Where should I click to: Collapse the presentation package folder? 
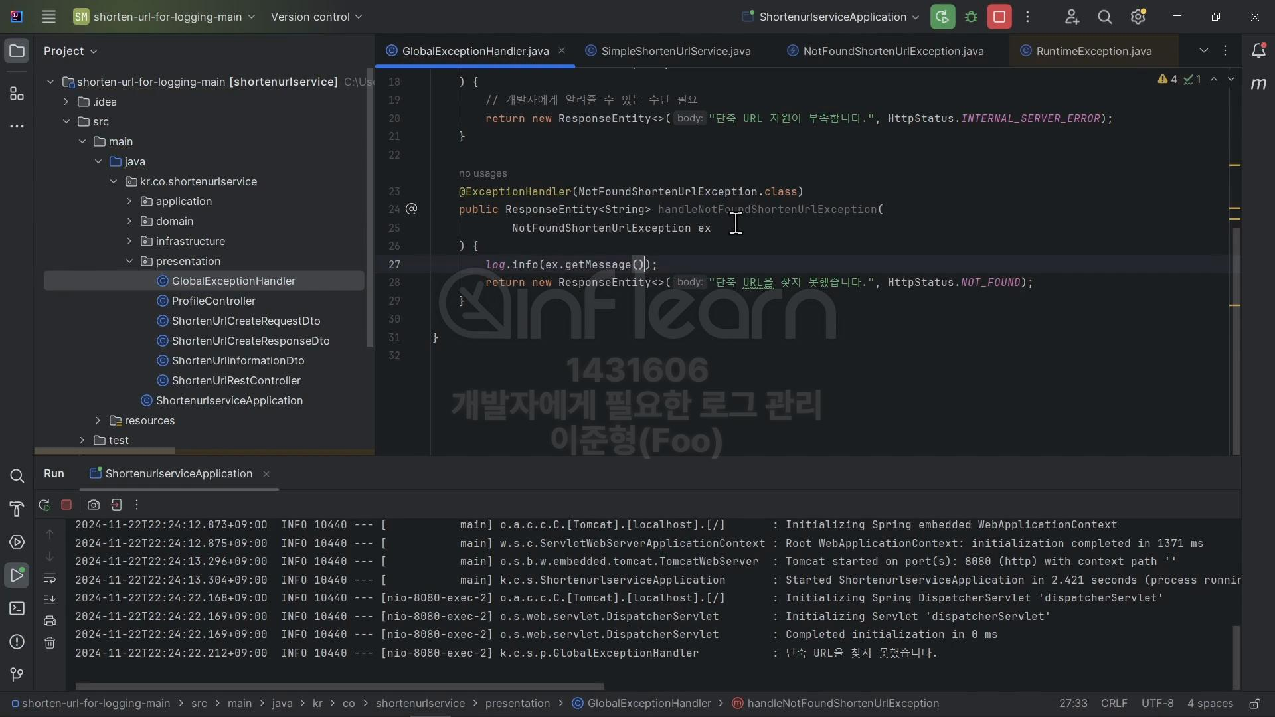pyautogui.click(x=129, y=262)
